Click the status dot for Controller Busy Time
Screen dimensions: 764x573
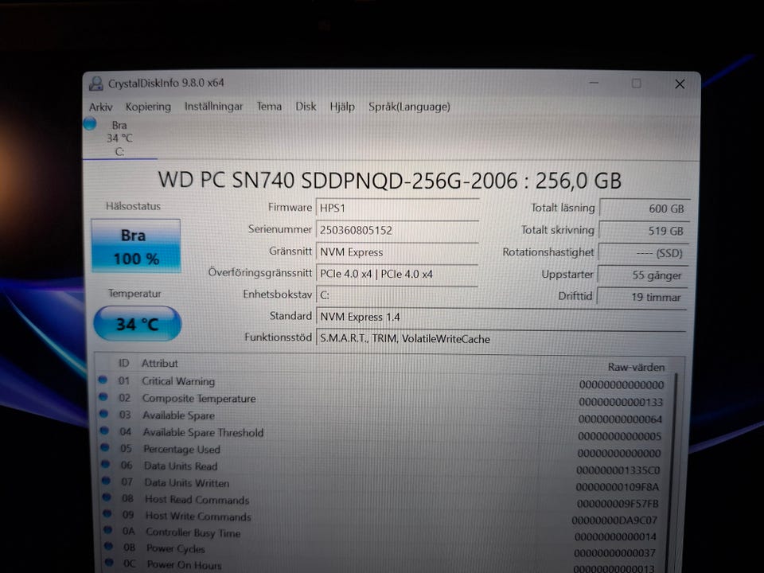108,530
